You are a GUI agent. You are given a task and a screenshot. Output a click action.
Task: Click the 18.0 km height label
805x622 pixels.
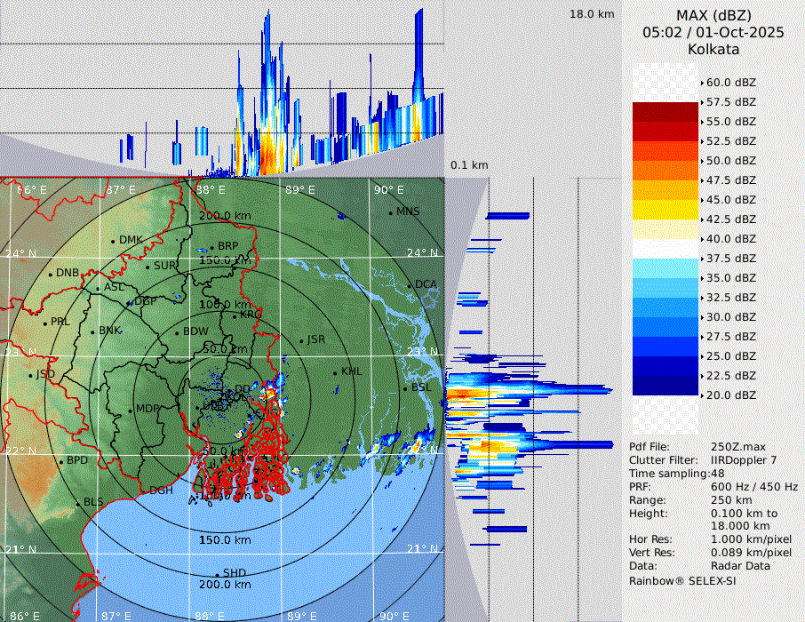click(592, 14)
